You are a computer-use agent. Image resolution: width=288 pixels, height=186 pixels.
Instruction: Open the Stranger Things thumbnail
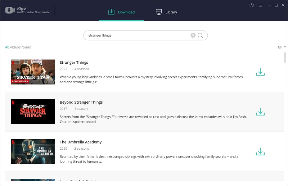click(x=33, y=72)
